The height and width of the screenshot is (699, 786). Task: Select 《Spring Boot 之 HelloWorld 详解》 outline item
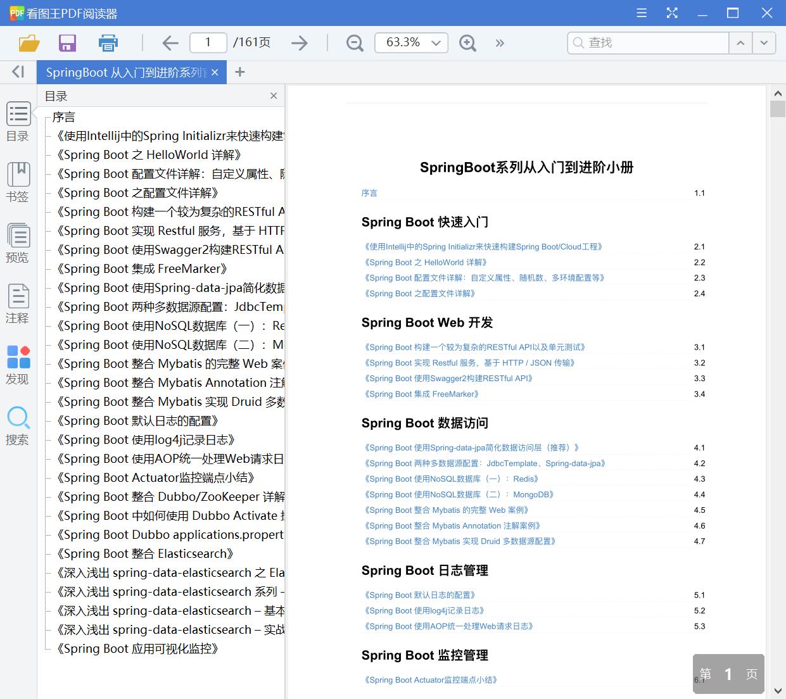coord(149,154)
